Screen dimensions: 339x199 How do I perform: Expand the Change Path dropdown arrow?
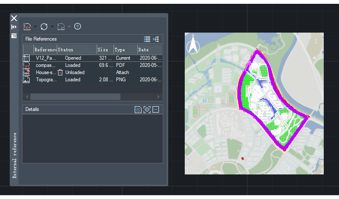click(69, 27)
